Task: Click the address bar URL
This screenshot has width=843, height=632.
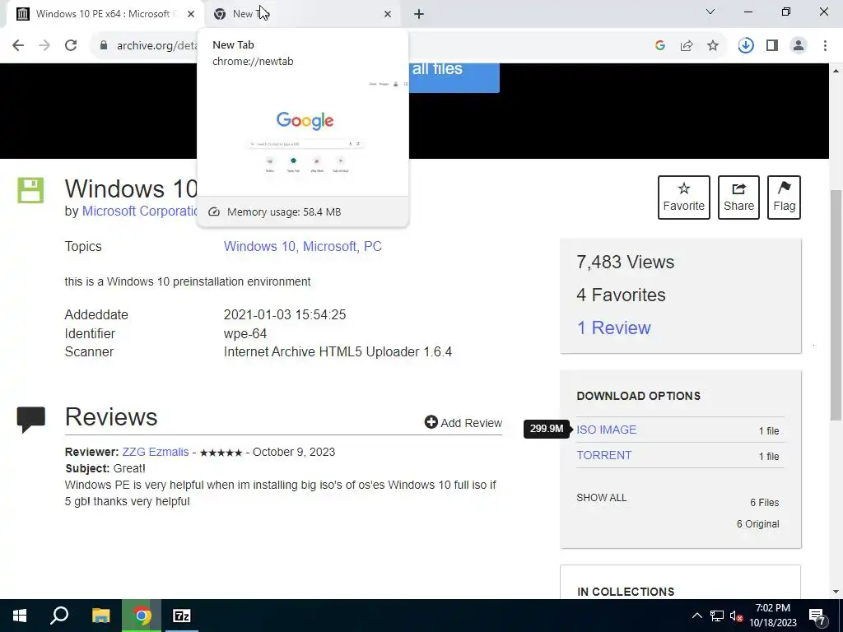Action: tap(156, 45)
